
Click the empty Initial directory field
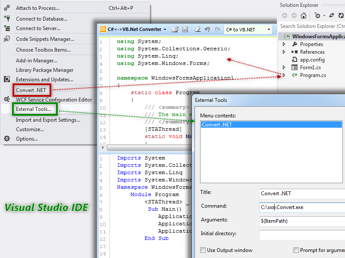click(302, 235)
